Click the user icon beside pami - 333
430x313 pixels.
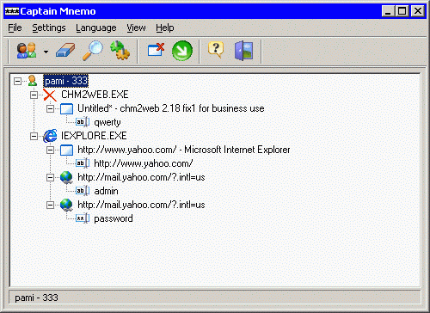(33, 81)
